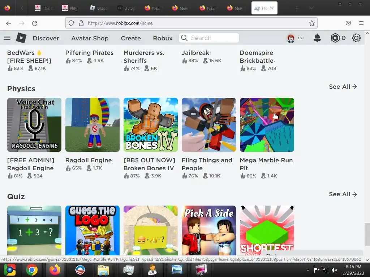370x277 pixels.
Task: Switch to Firefox in the taskbar
Action: [55, 270]
